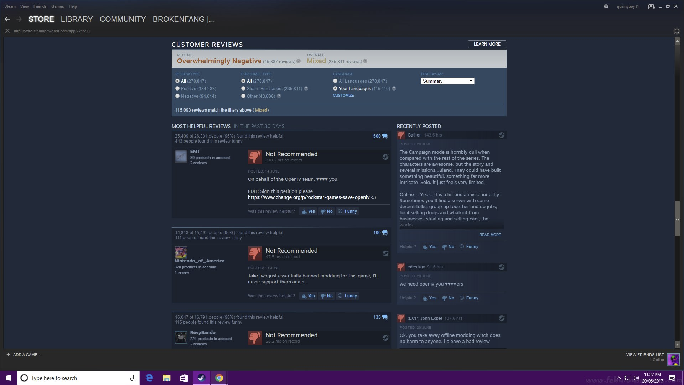Mark Nintendo_of_America's review as Funny
Viewport: 684px width, 385px height.
[347, 296]
